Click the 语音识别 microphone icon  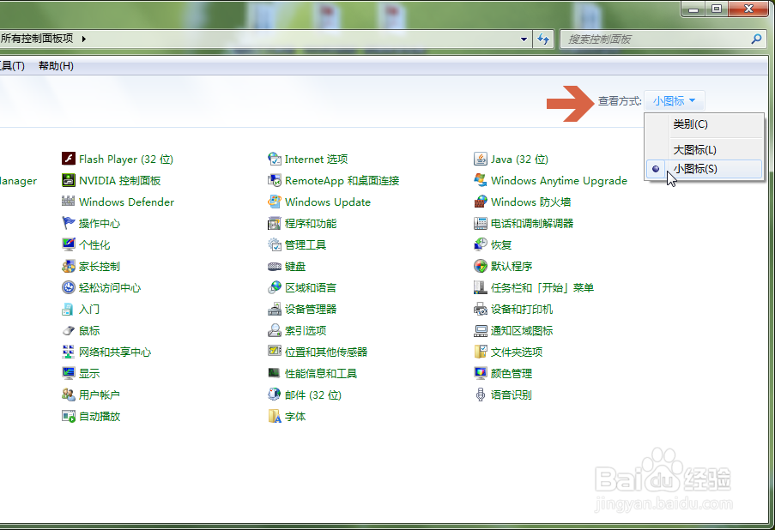point(480,394)
